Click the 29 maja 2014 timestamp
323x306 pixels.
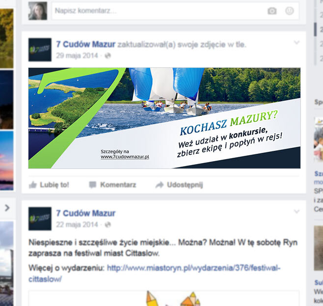pyautogui.click(x=77, y=56)
